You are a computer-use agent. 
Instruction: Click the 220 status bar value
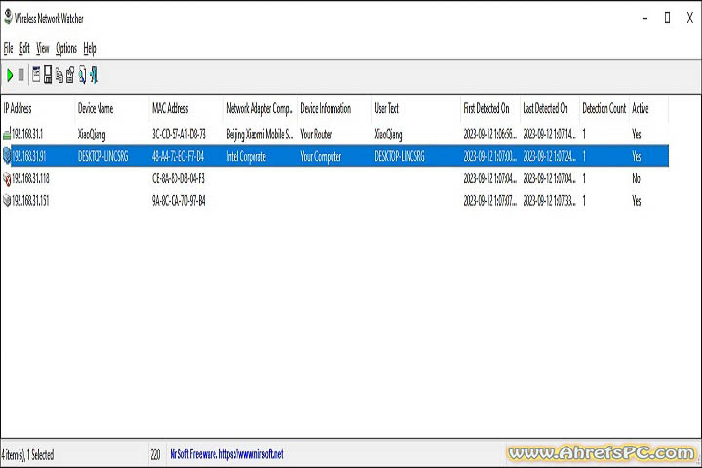pos(155,455)
